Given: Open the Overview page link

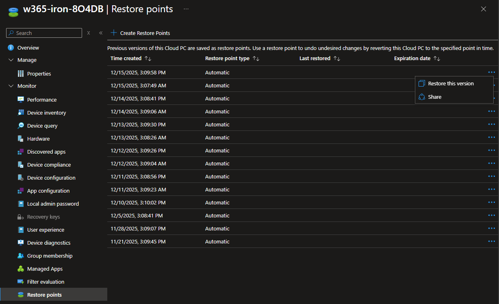Looking at the screenshot, I should click(x=28, y=48).
